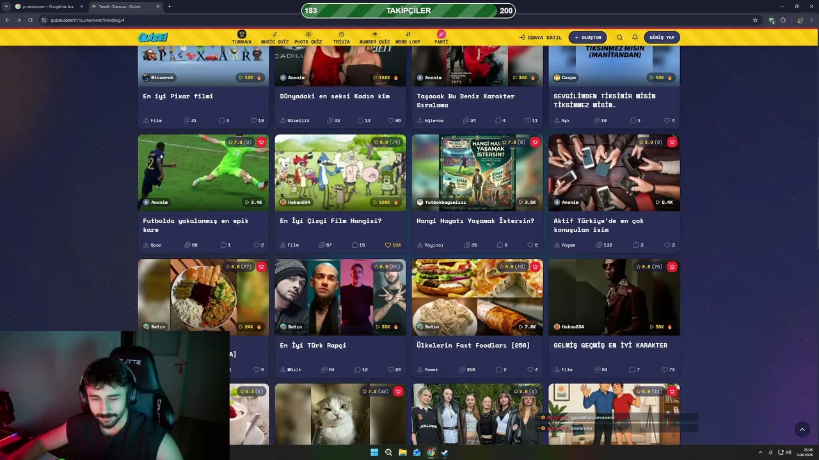This screenshot has height=460, width=819.
Task: Click crown icon on Aktif Türkiye'de card
Action: pyautogui.click(x=672, y=142)
